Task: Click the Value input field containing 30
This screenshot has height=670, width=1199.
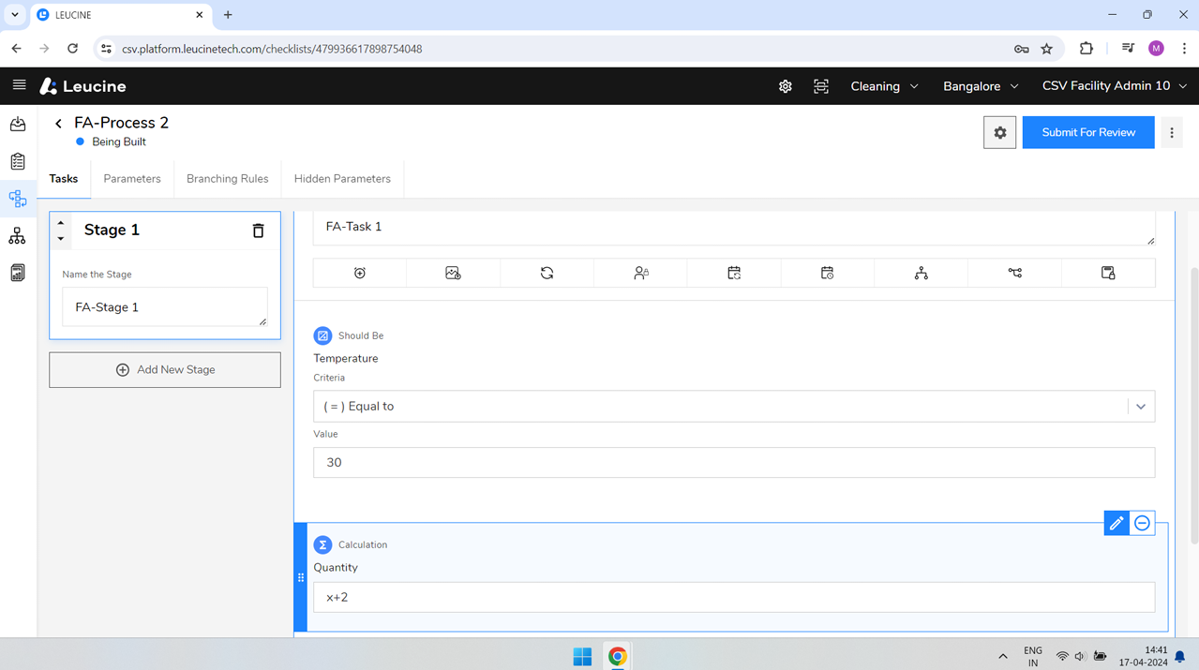Action: pyautogui.click(x=733, y=463)
